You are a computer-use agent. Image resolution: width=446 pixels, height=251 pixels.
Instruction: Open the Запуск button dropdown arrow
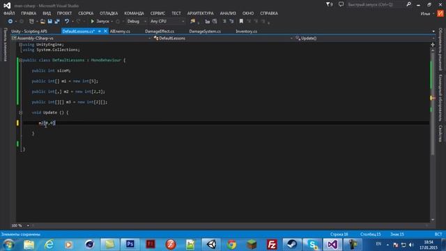pyautogui.click(x=111, y=22)
